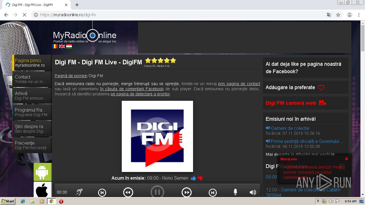This screenshot has height=205, width=365.
Task: Open the Frecvențe sidebar menu item
Action: 32,145
